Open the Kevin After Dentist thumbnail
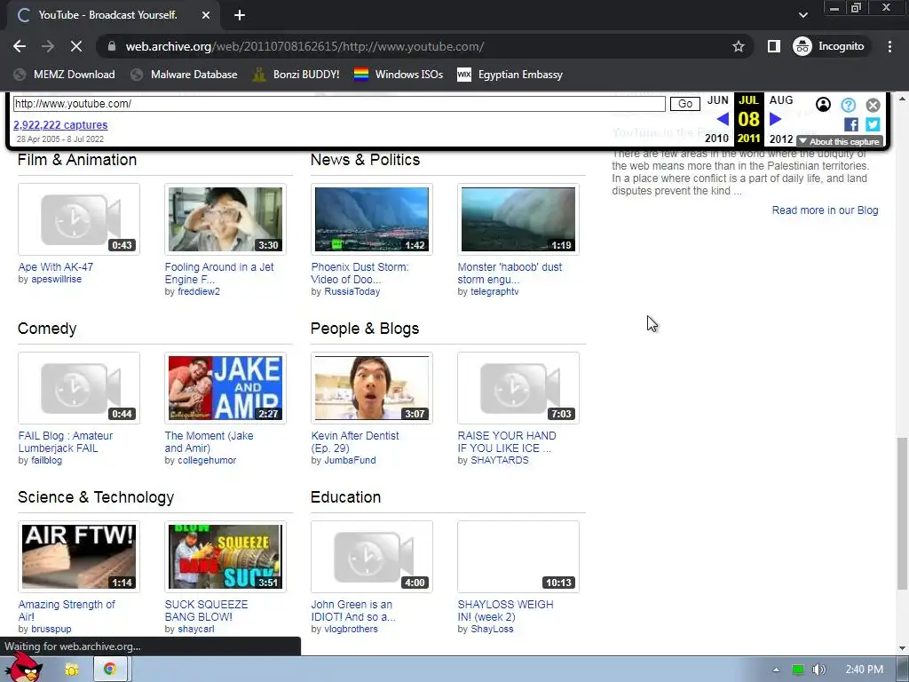909x682 pixels. click(x=372, y=388)
